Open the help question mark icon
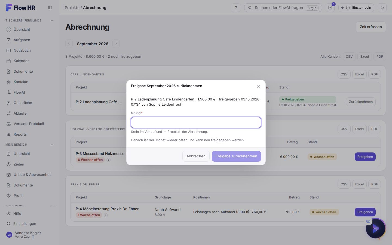Viewport: 392px width, 245px height. (236, 8)
